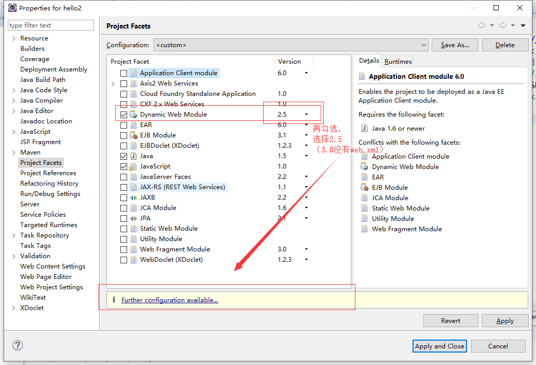Screen dimensions: 536x365
Task: Check the JAX-RS (REST Web Services) checkbox
Action: click(x=123, y=188)
